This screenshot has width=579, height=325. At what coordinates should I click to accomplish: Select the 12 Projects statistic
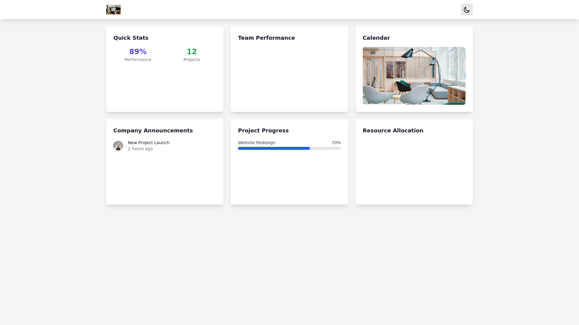192,51
